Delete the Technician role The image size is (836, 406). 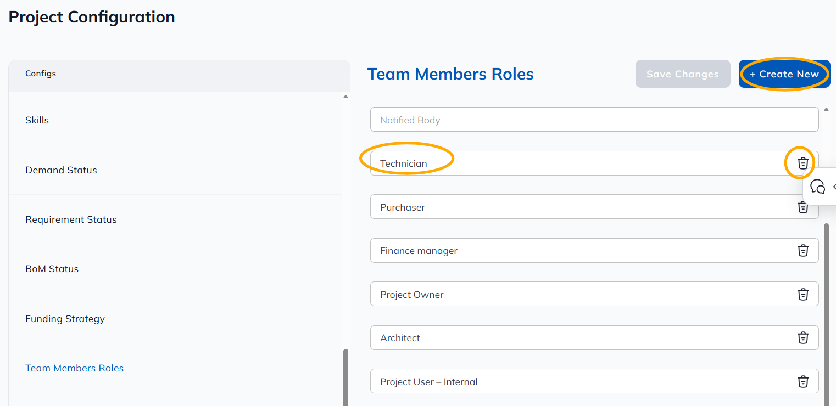tap(803, 163)
